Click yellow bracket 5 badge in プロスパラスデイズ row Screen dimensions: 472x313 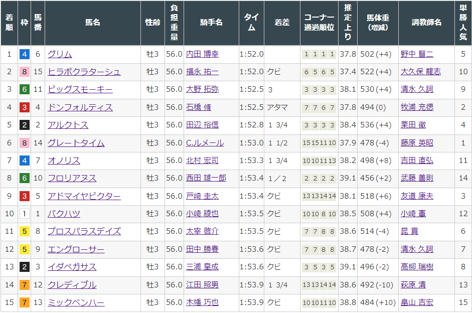pyautogui.click(x=25, y=232)
